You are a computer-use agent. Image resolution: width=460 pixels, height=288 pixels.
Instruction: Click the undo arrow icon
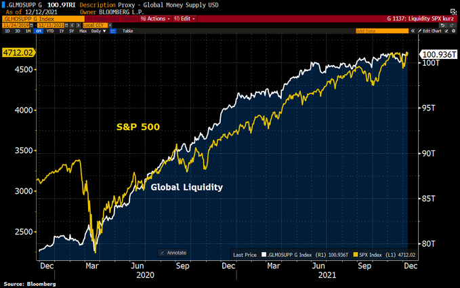click(x=443, y=25)
